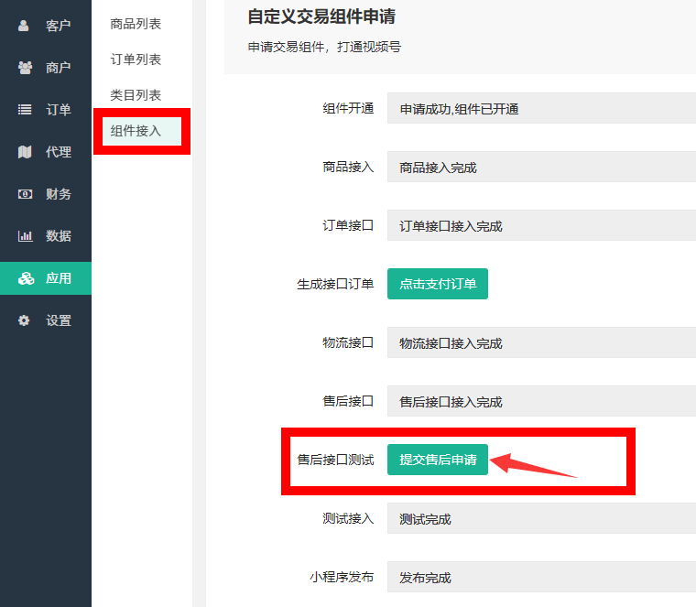Click the 物流接口 label
The height and width of the screenshot is (607, 696).
(x=348, y=342)
